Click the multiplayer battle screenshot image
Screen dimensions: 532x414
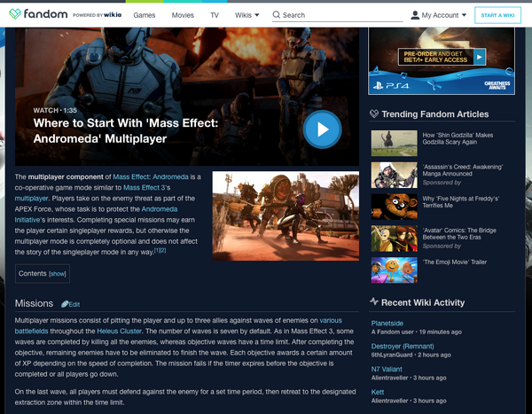[x=286, y=214]
